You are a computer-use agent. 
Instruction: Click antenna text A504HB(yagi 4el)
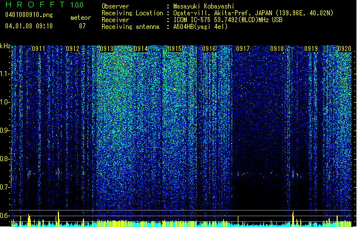click(x=200, y=27)
